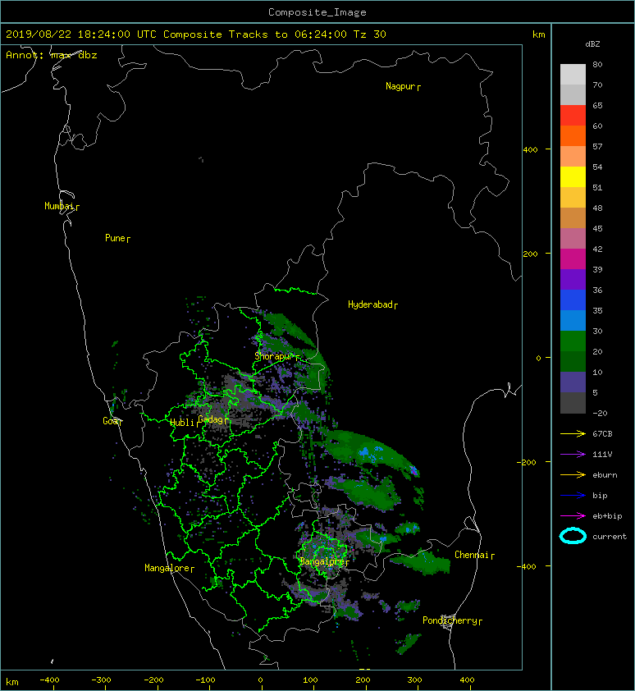
Task: Click the 0 tick on horizontal axis
Action: coord(261,680)
